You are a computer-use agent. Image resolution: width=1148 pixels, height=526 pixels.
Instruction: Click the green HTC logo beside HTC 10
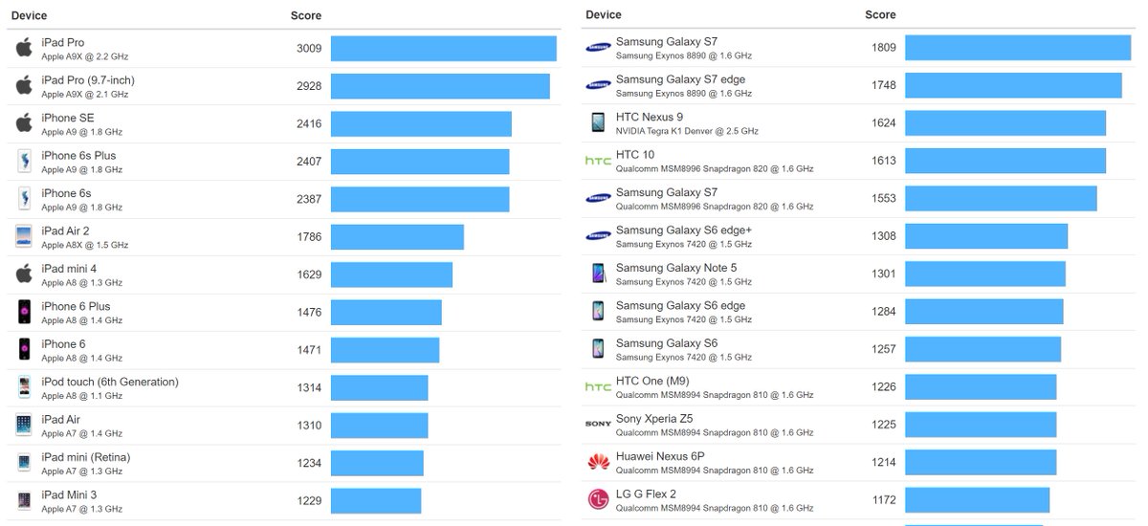[598, 161]
